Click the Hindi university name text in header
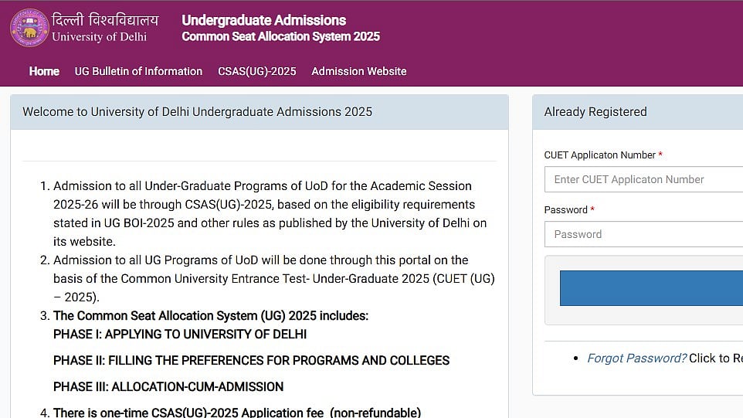743x418 pixels. tap(105, 19)
